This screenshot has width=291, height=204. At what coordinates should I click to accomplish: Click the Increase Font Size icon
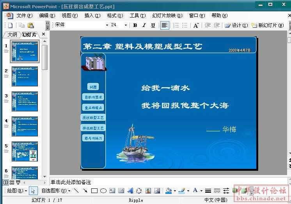[x=196, y=25]
